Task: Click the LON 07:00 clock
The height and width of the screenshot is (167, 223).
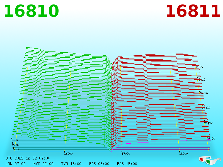Action: click(x=16, y=164)
